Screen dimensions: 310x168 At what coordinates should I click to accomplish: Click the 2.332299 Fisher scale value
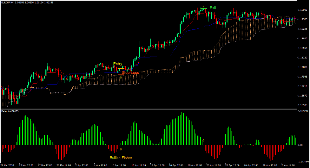(303, 111)
